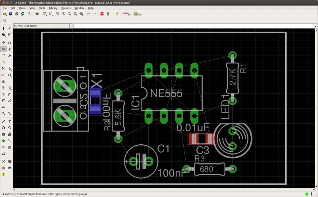318x197 pixels.
Task: Open the Help question mark icon
Action: click(x=116, y=14)
